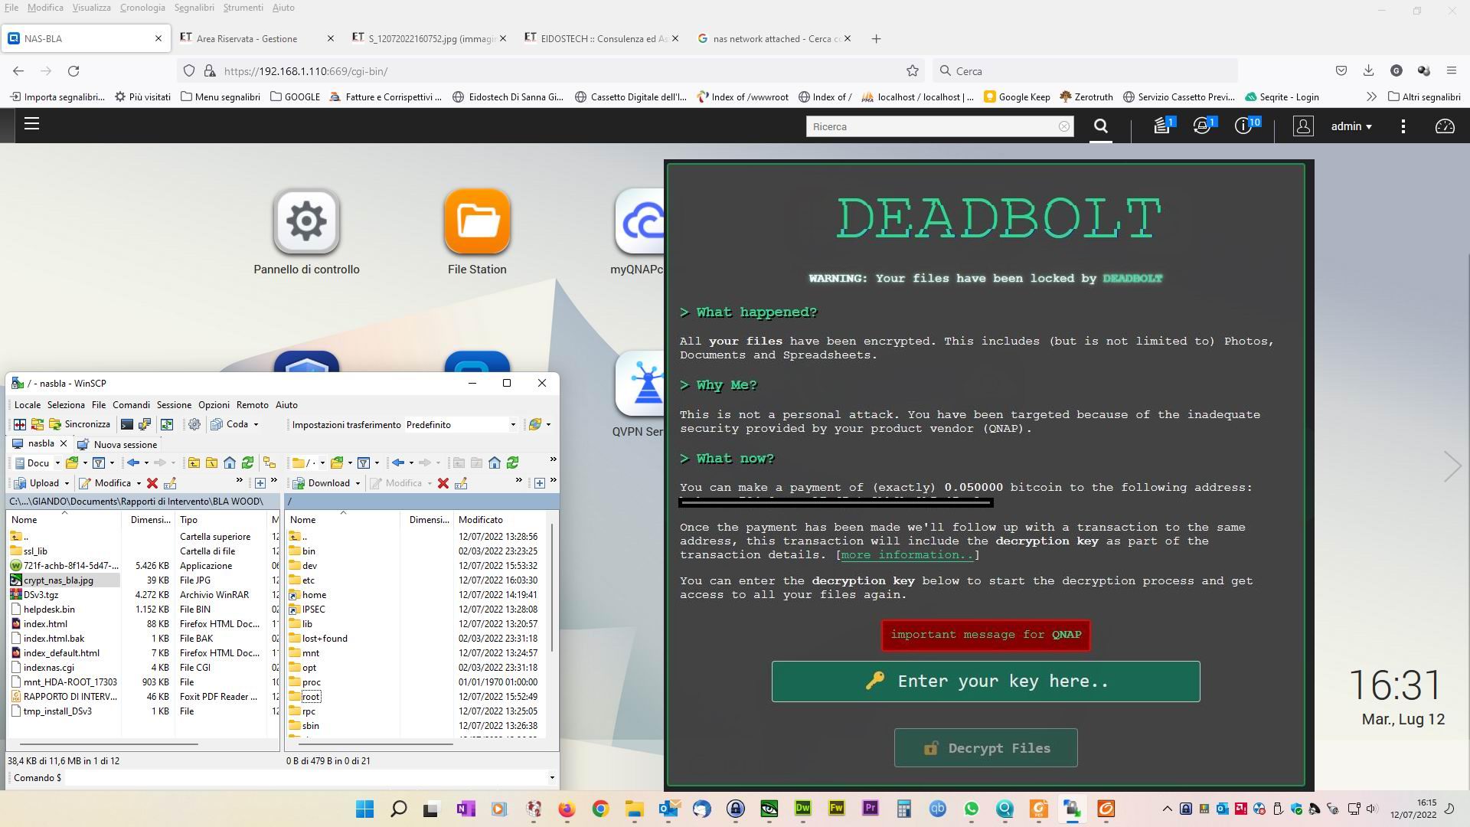Open the WinSCP Remoto menu
This screenshot has width=1470, height=827.
[252, 404]
